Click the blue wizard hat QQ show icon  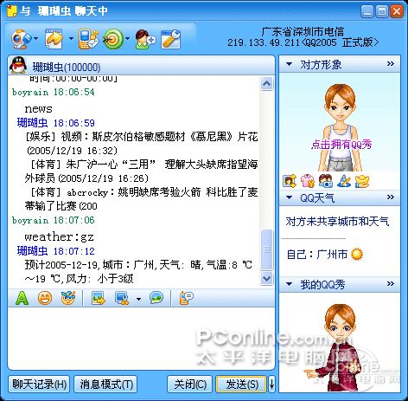[344, 181]
